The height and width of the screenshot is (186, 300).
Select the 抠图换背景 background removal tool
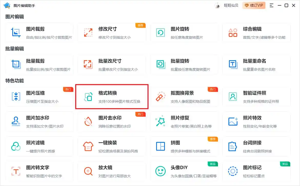(185, 96)
